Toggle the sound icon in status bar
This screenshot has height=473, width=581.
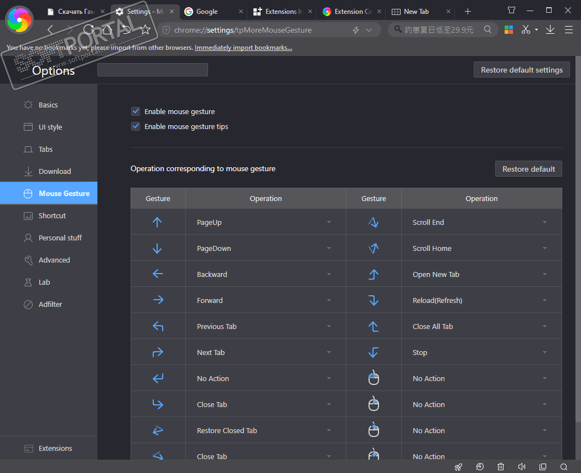coord(522,467)
